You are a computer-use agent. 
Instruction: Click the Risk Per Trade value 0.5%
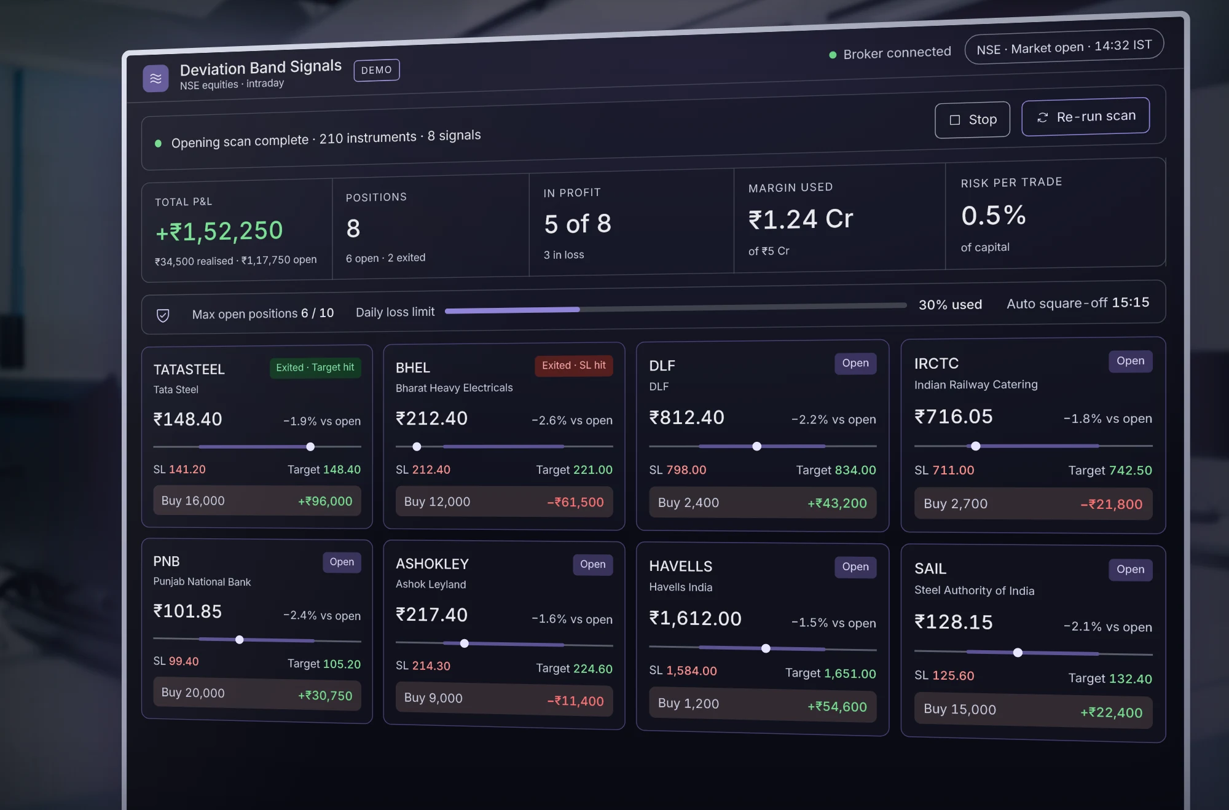tap(994, 216)
